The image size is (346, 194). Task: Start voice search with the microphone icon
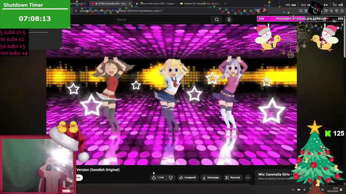coord(229,19)
